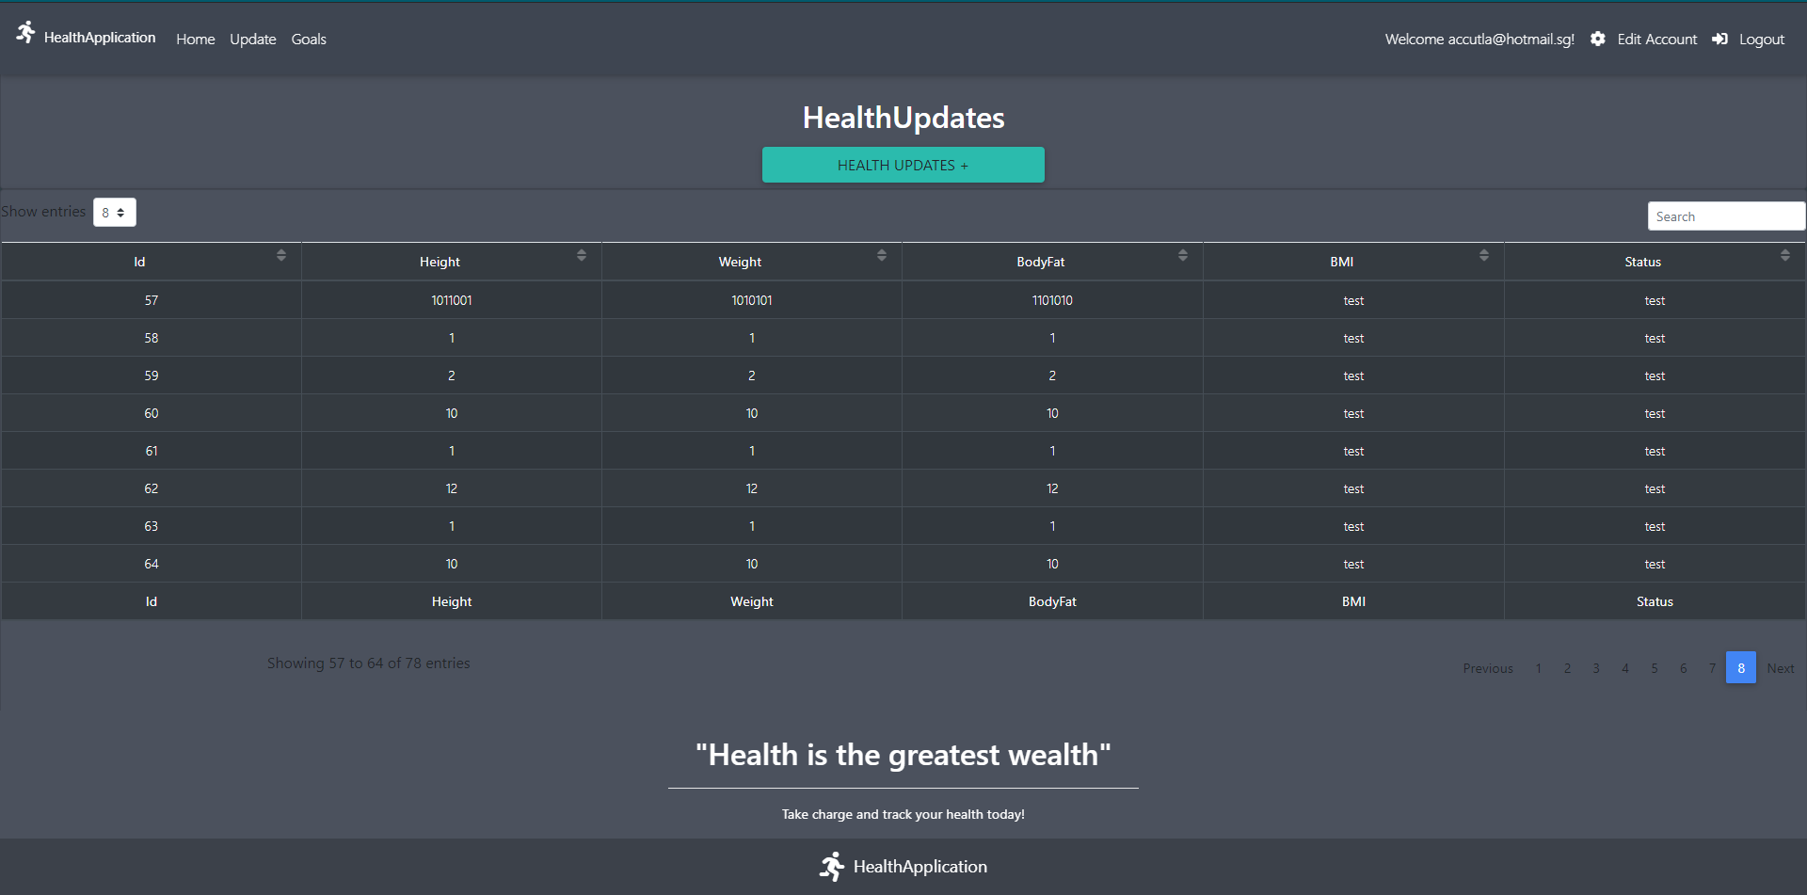Change entries count via the selector
The width and height of the screenshot is (1807, 895).
[114, 212]
